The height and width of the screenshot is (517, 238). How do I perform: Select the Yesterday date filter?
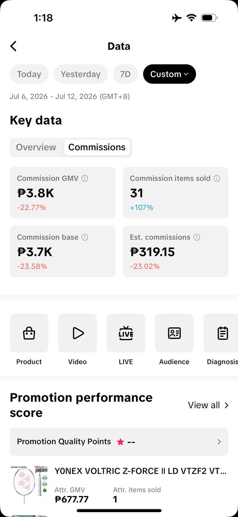click(x=80, y=74)
